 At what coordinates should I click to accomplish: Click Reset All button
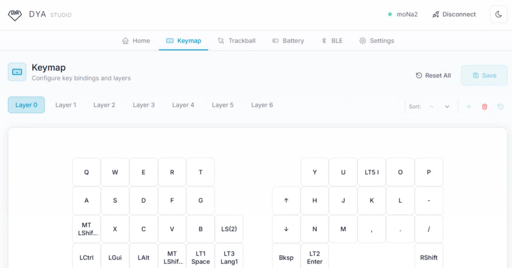point(433,75)
